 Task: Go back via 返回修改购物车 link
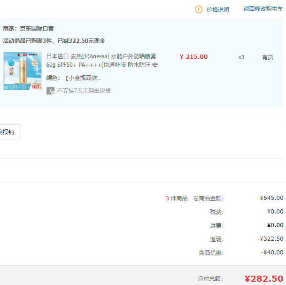[x=263, y=9]
